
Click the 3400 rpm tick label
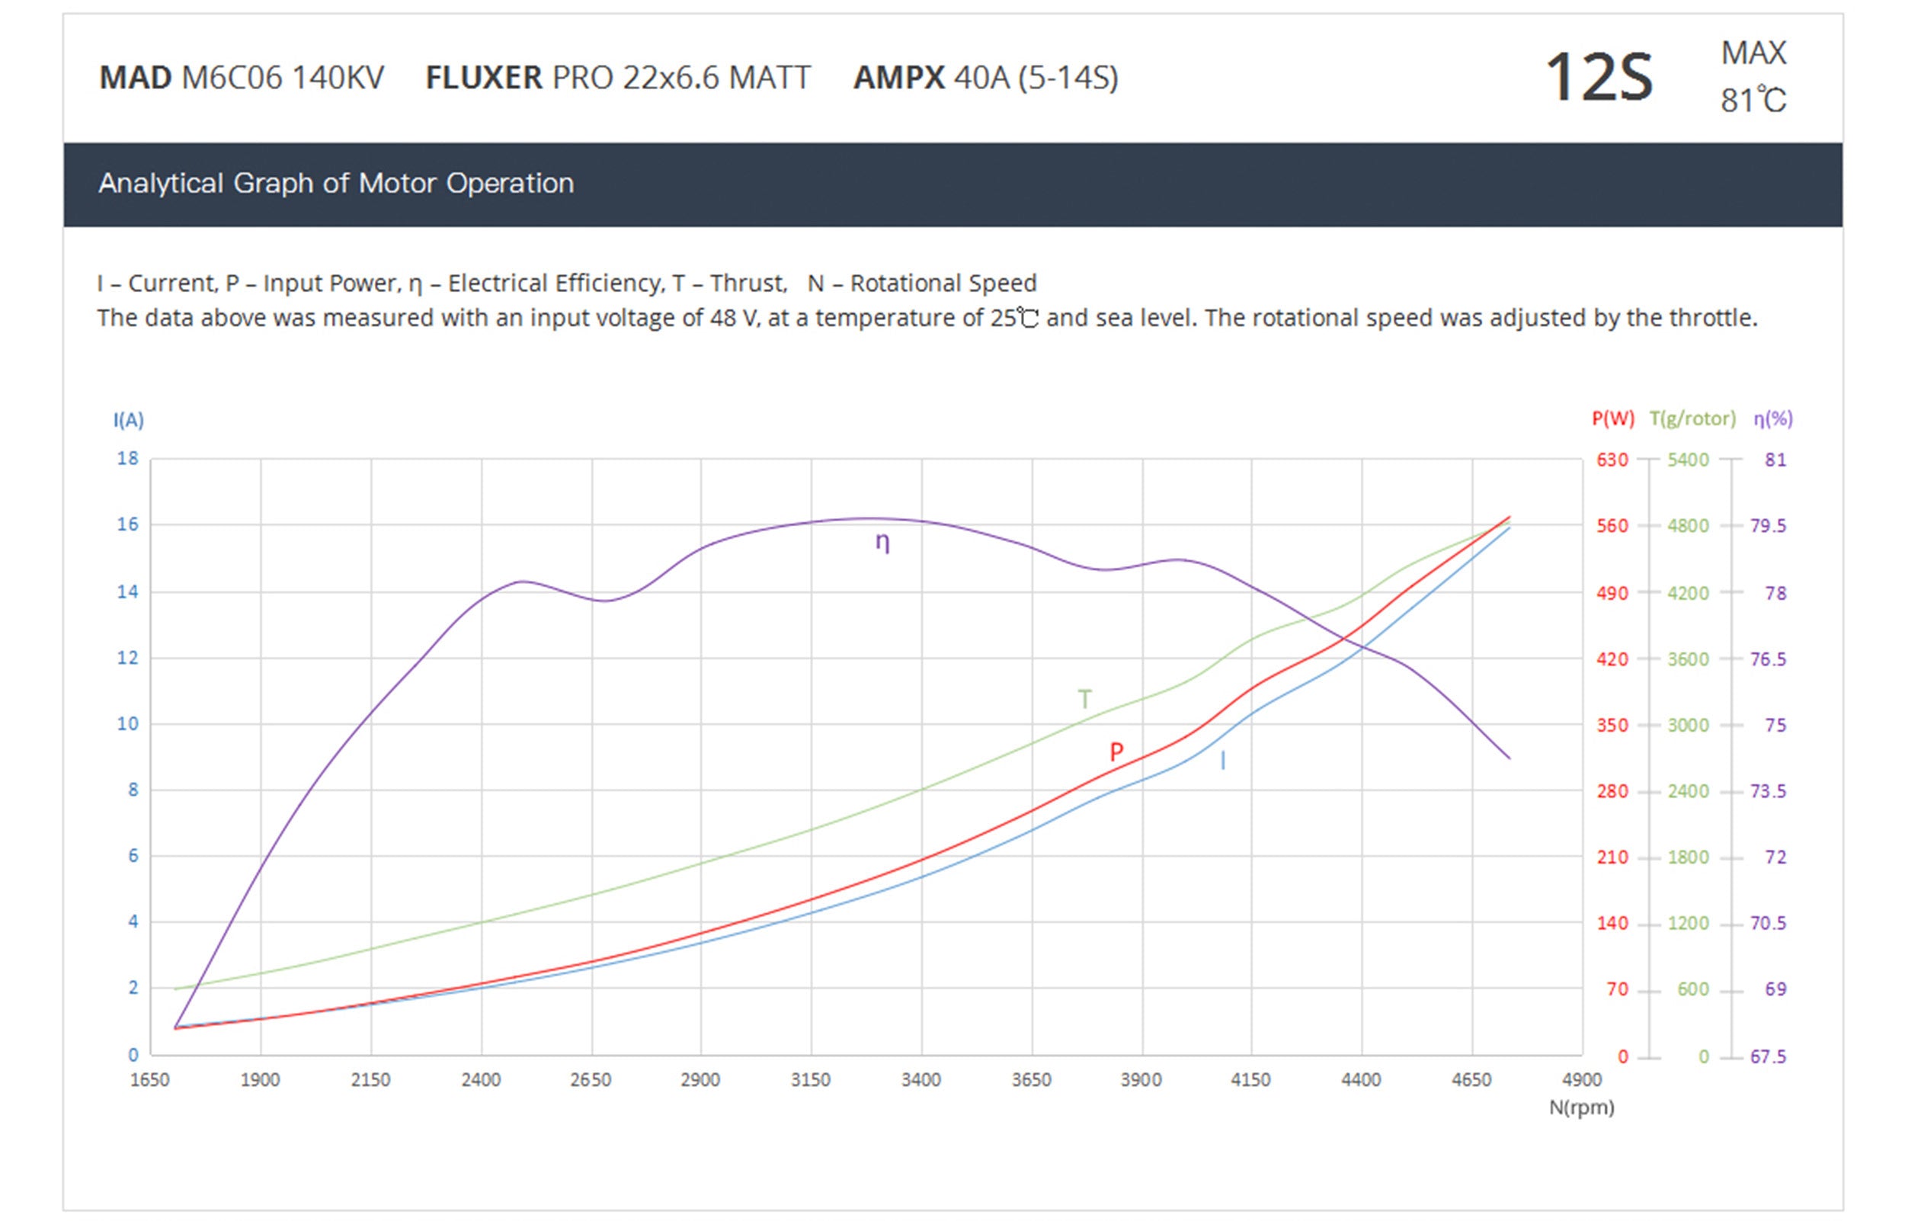click(x=920, y=1080)
